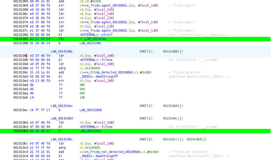This screenshot has width=274, height=160.
Task: Click undefined byte 00h at 001019aa
Action: pyautogui.click(x=82, y=93)
